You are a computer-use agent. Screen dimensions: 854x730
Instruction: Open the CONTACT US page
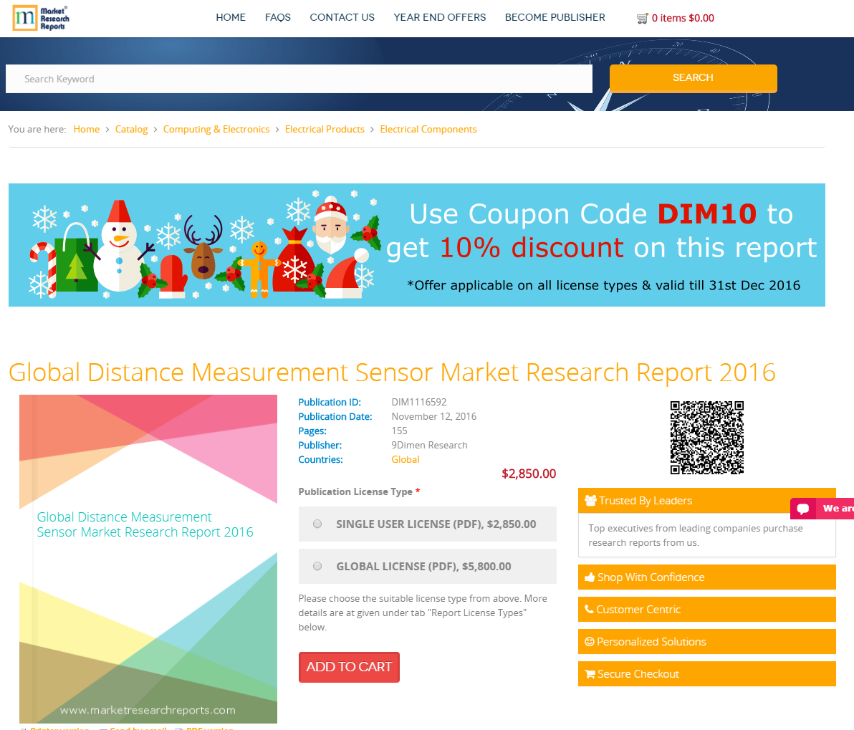[342, 17]
